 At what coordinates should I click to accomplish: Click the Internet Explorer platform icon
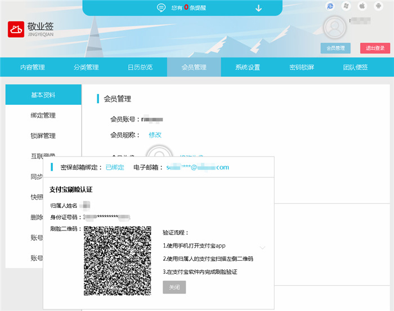click(330, 6)
